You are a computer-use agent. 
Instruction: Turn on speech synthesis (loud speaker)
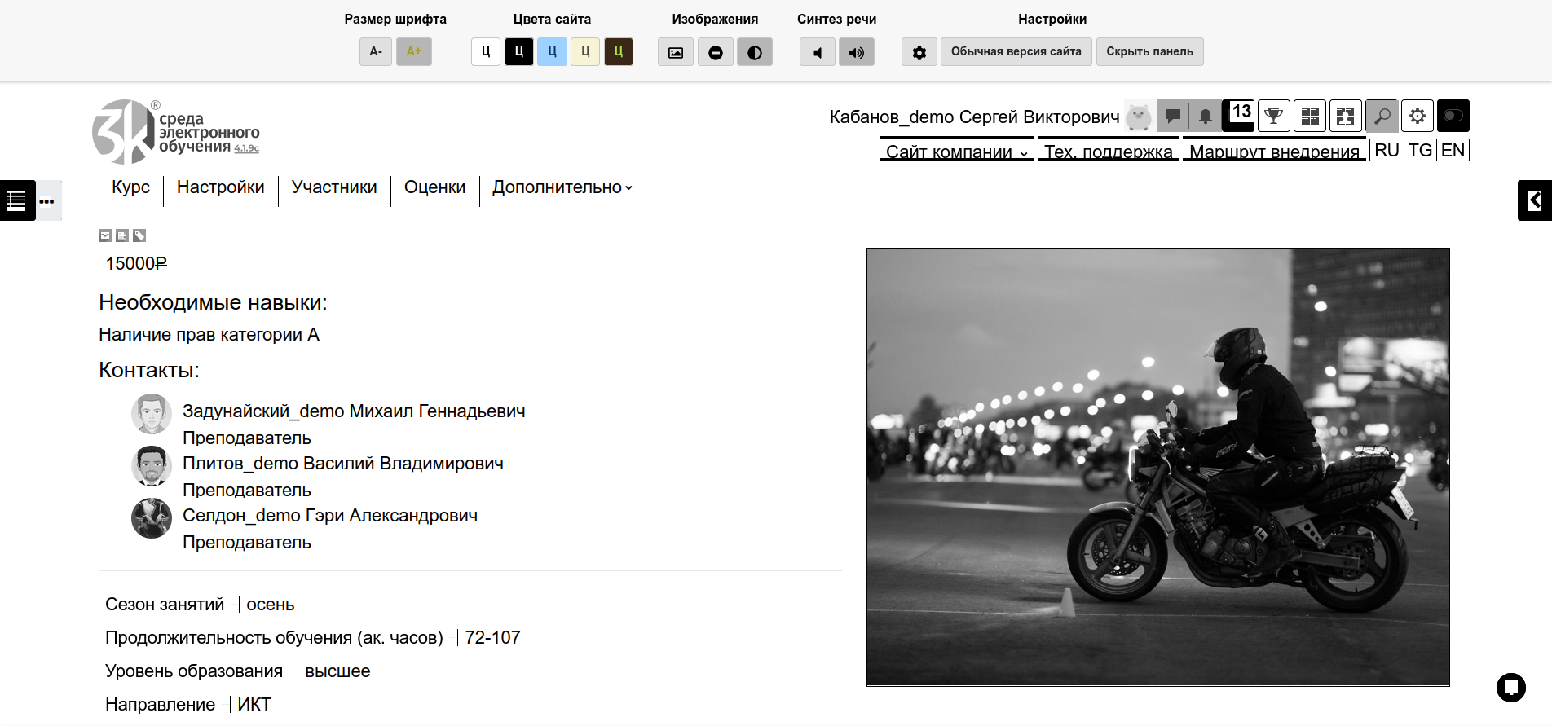click(857, 52)
